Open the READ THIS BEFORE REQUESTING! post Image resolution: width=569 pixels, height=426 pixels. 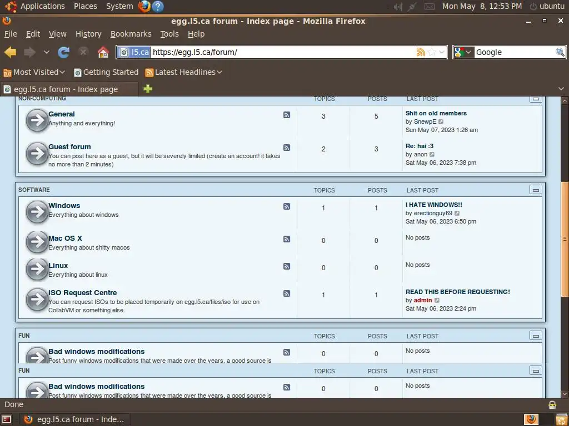458,292
